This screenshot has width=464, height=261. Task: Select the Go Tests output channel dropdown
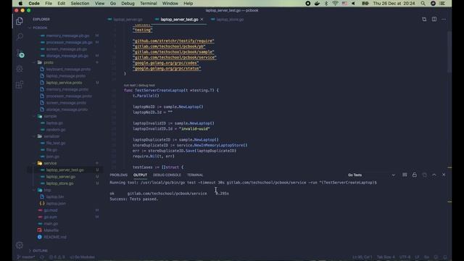point(371,175)
